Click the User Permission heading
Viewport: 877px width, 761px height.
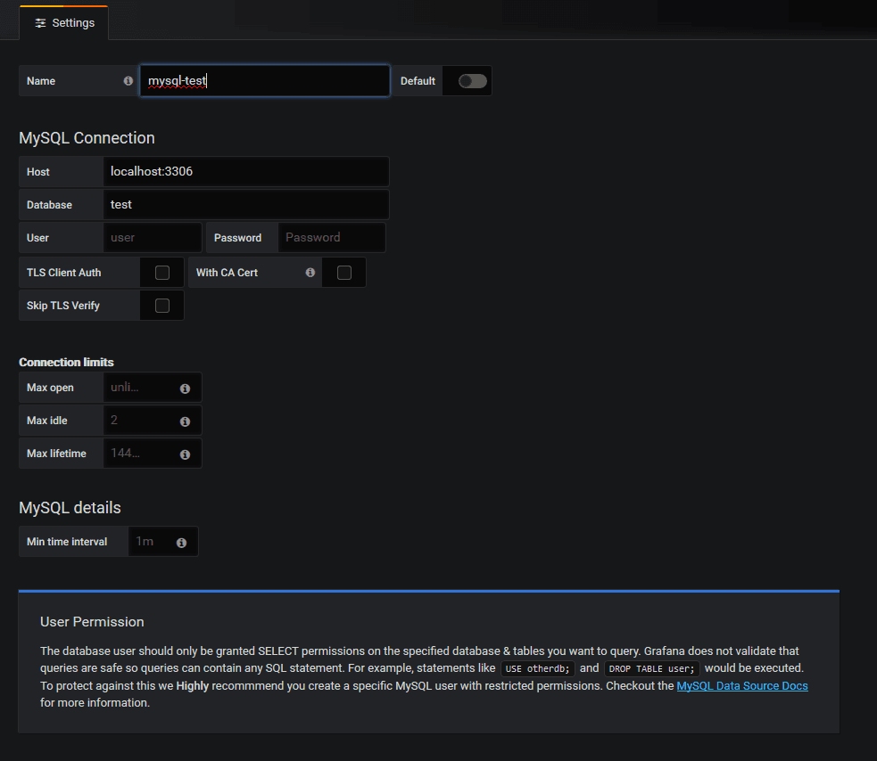92,622
